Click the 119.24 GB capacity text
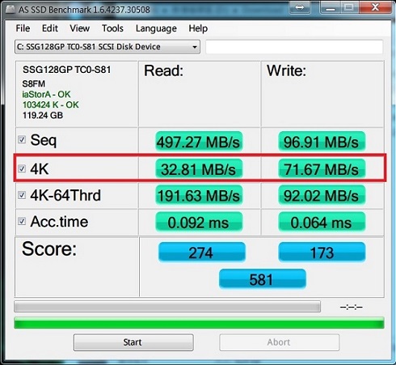This screenshot has height=365, width=396. tap(43, 116)
